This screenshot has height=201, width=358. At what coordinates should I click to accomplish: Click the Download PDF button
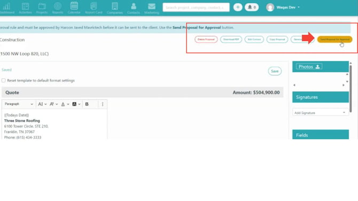[231, 39]
